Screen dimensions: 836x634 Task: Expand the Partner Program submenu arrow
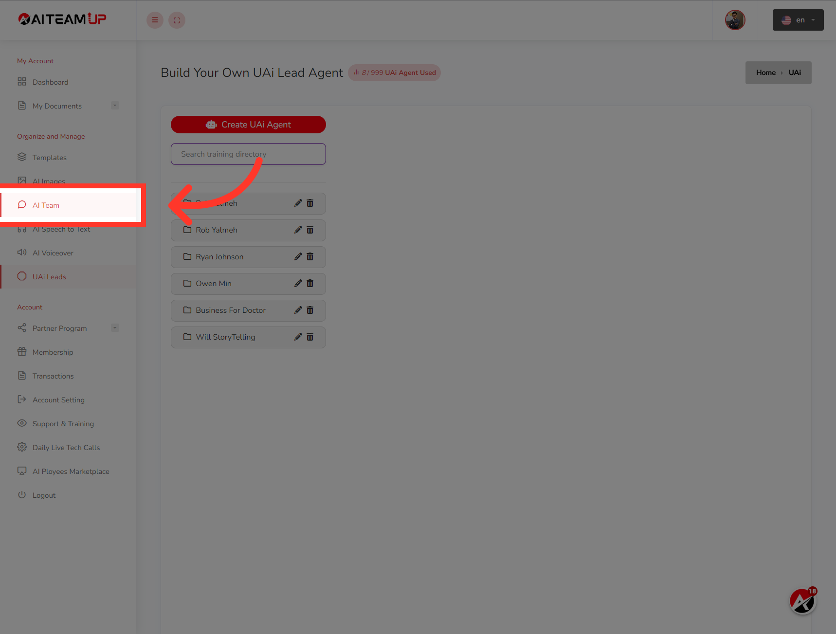(115, 328)
